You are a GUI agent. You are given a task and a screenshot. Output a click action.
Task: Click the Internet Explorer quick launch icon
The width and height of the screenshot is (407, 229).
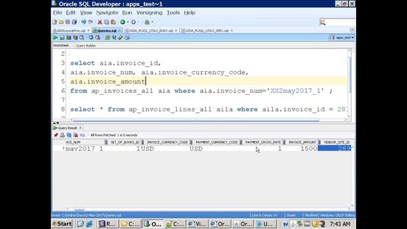point(89,224)
